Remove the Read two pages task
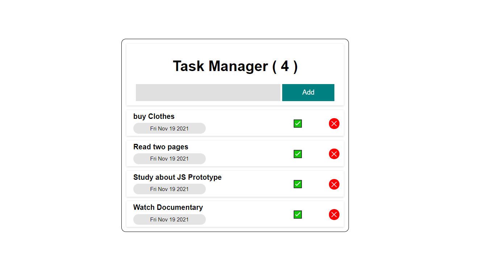Image resolution: width=484 pixels, height=270 pixels. tap(334, 154)
